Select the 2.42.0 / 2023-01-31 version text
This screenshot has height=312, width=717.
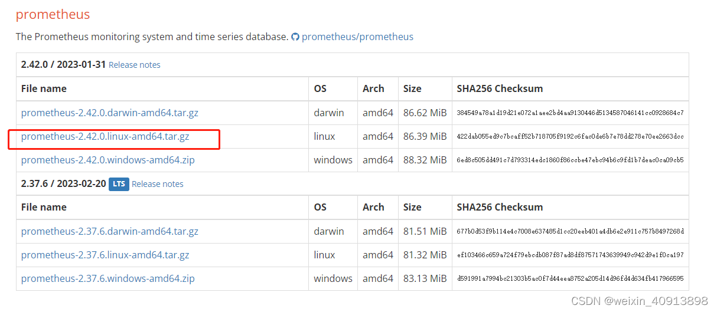point(63,64)
